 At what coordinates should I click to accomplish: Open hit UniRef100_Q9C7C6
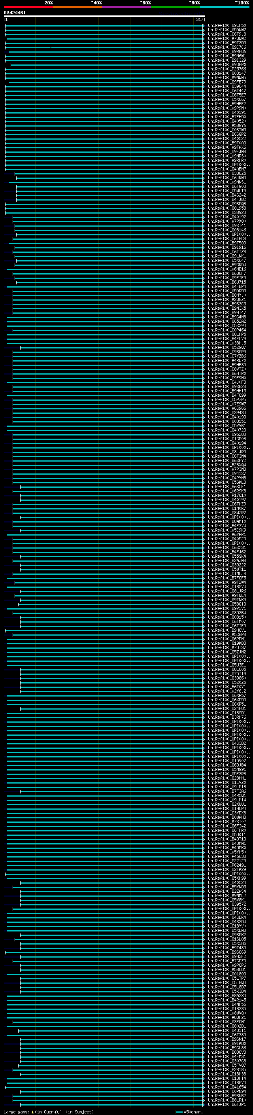tap(227, 47)
